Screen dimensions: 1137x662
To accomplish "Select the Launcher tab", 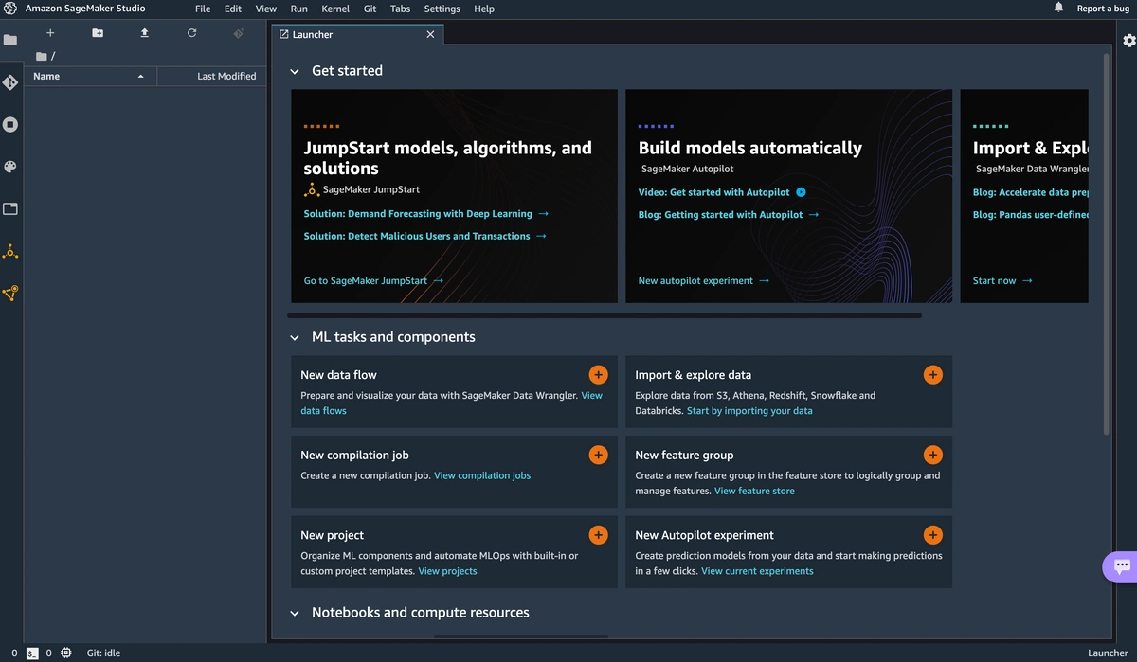I will click(x=357, y=34).
